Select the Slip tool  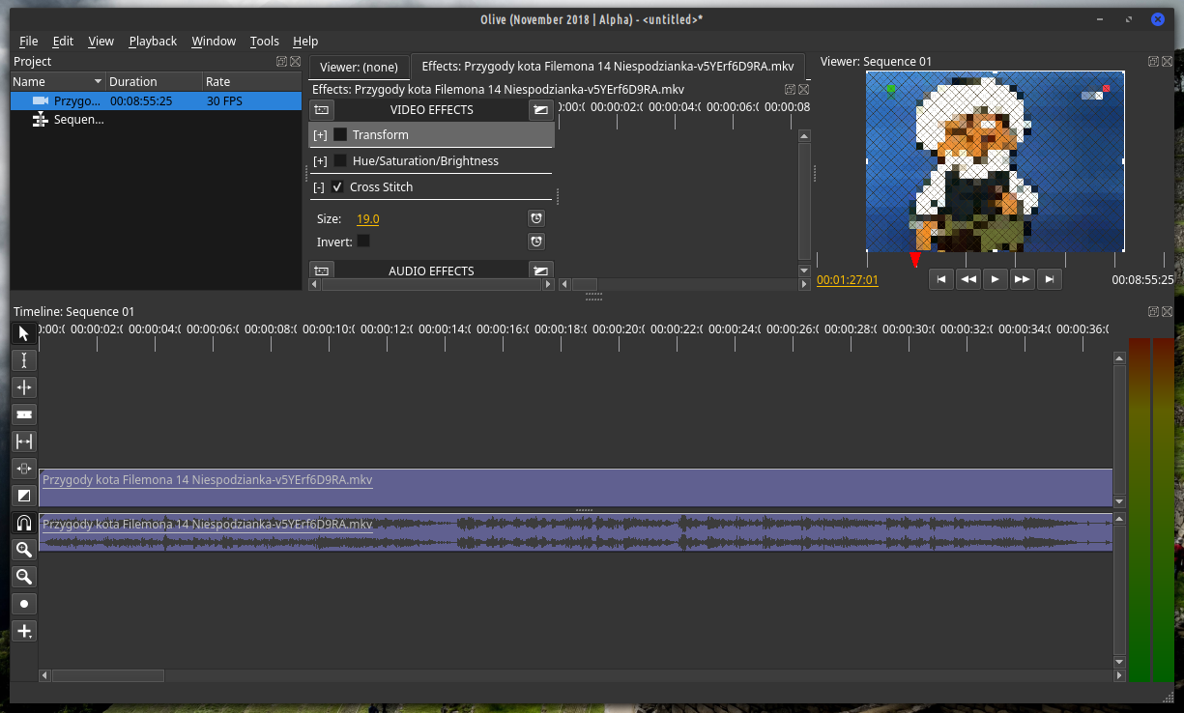(x=24, y=442)
